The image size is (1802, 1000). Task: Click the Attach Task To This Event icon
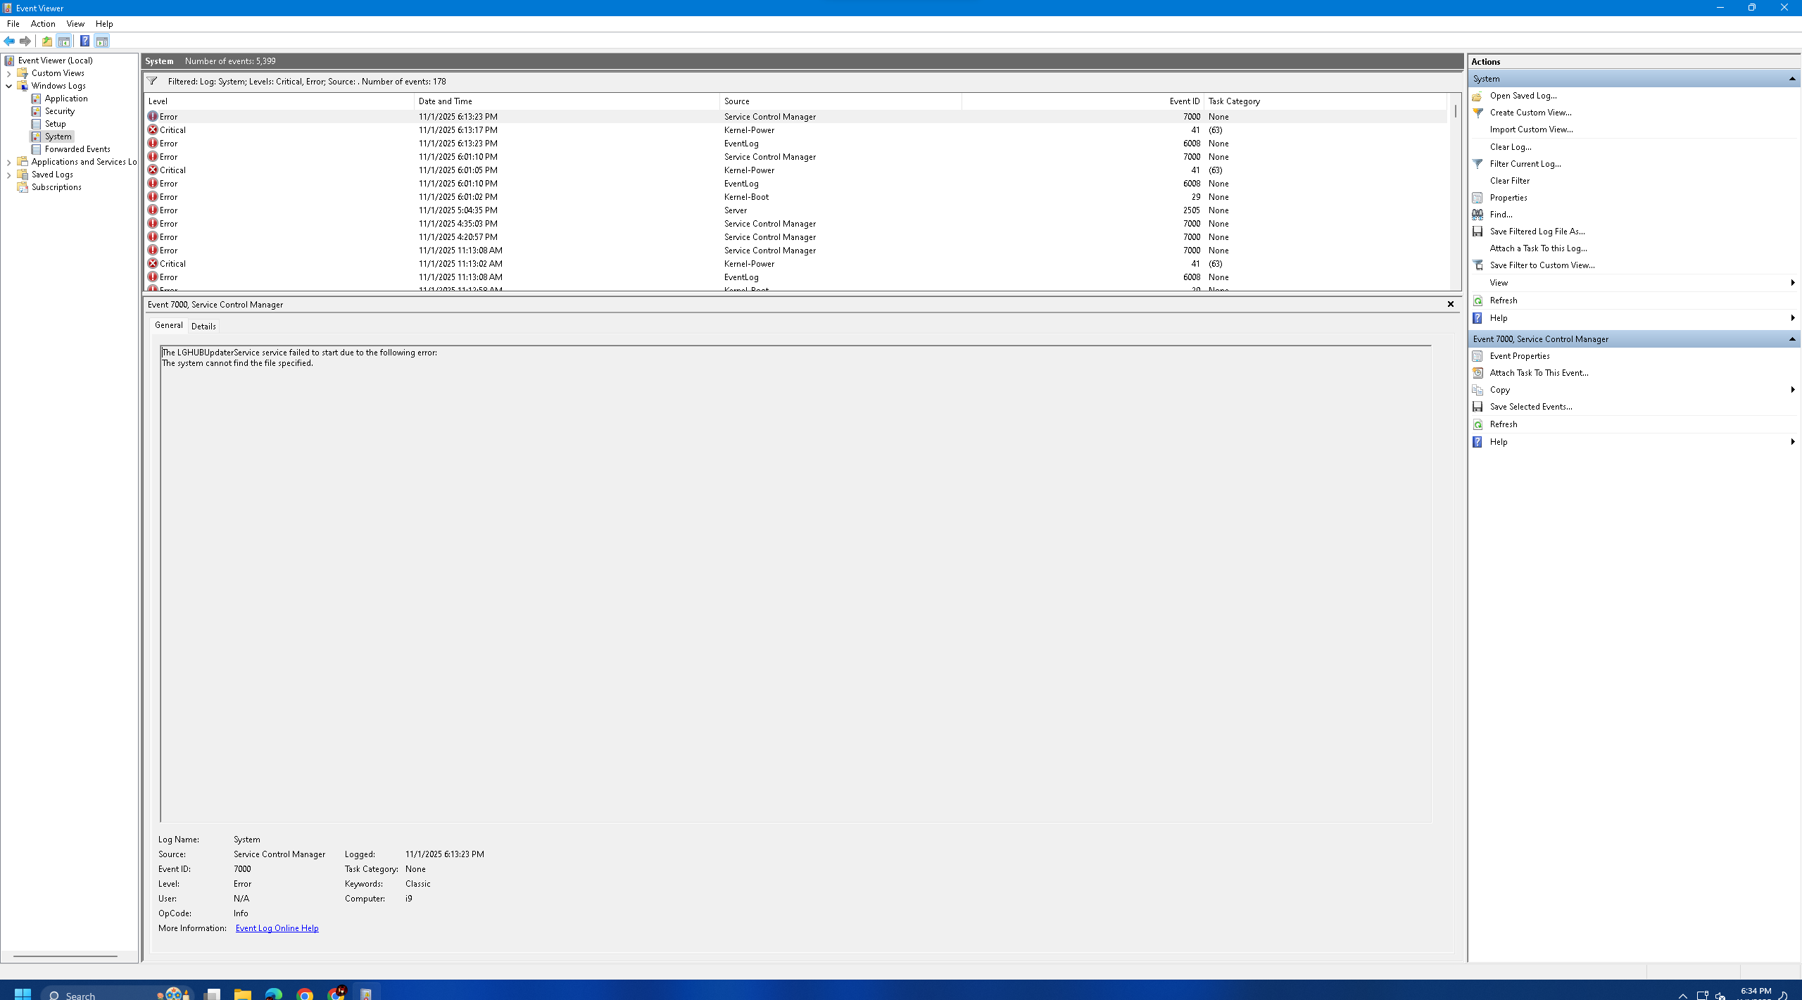[1477, 373]
